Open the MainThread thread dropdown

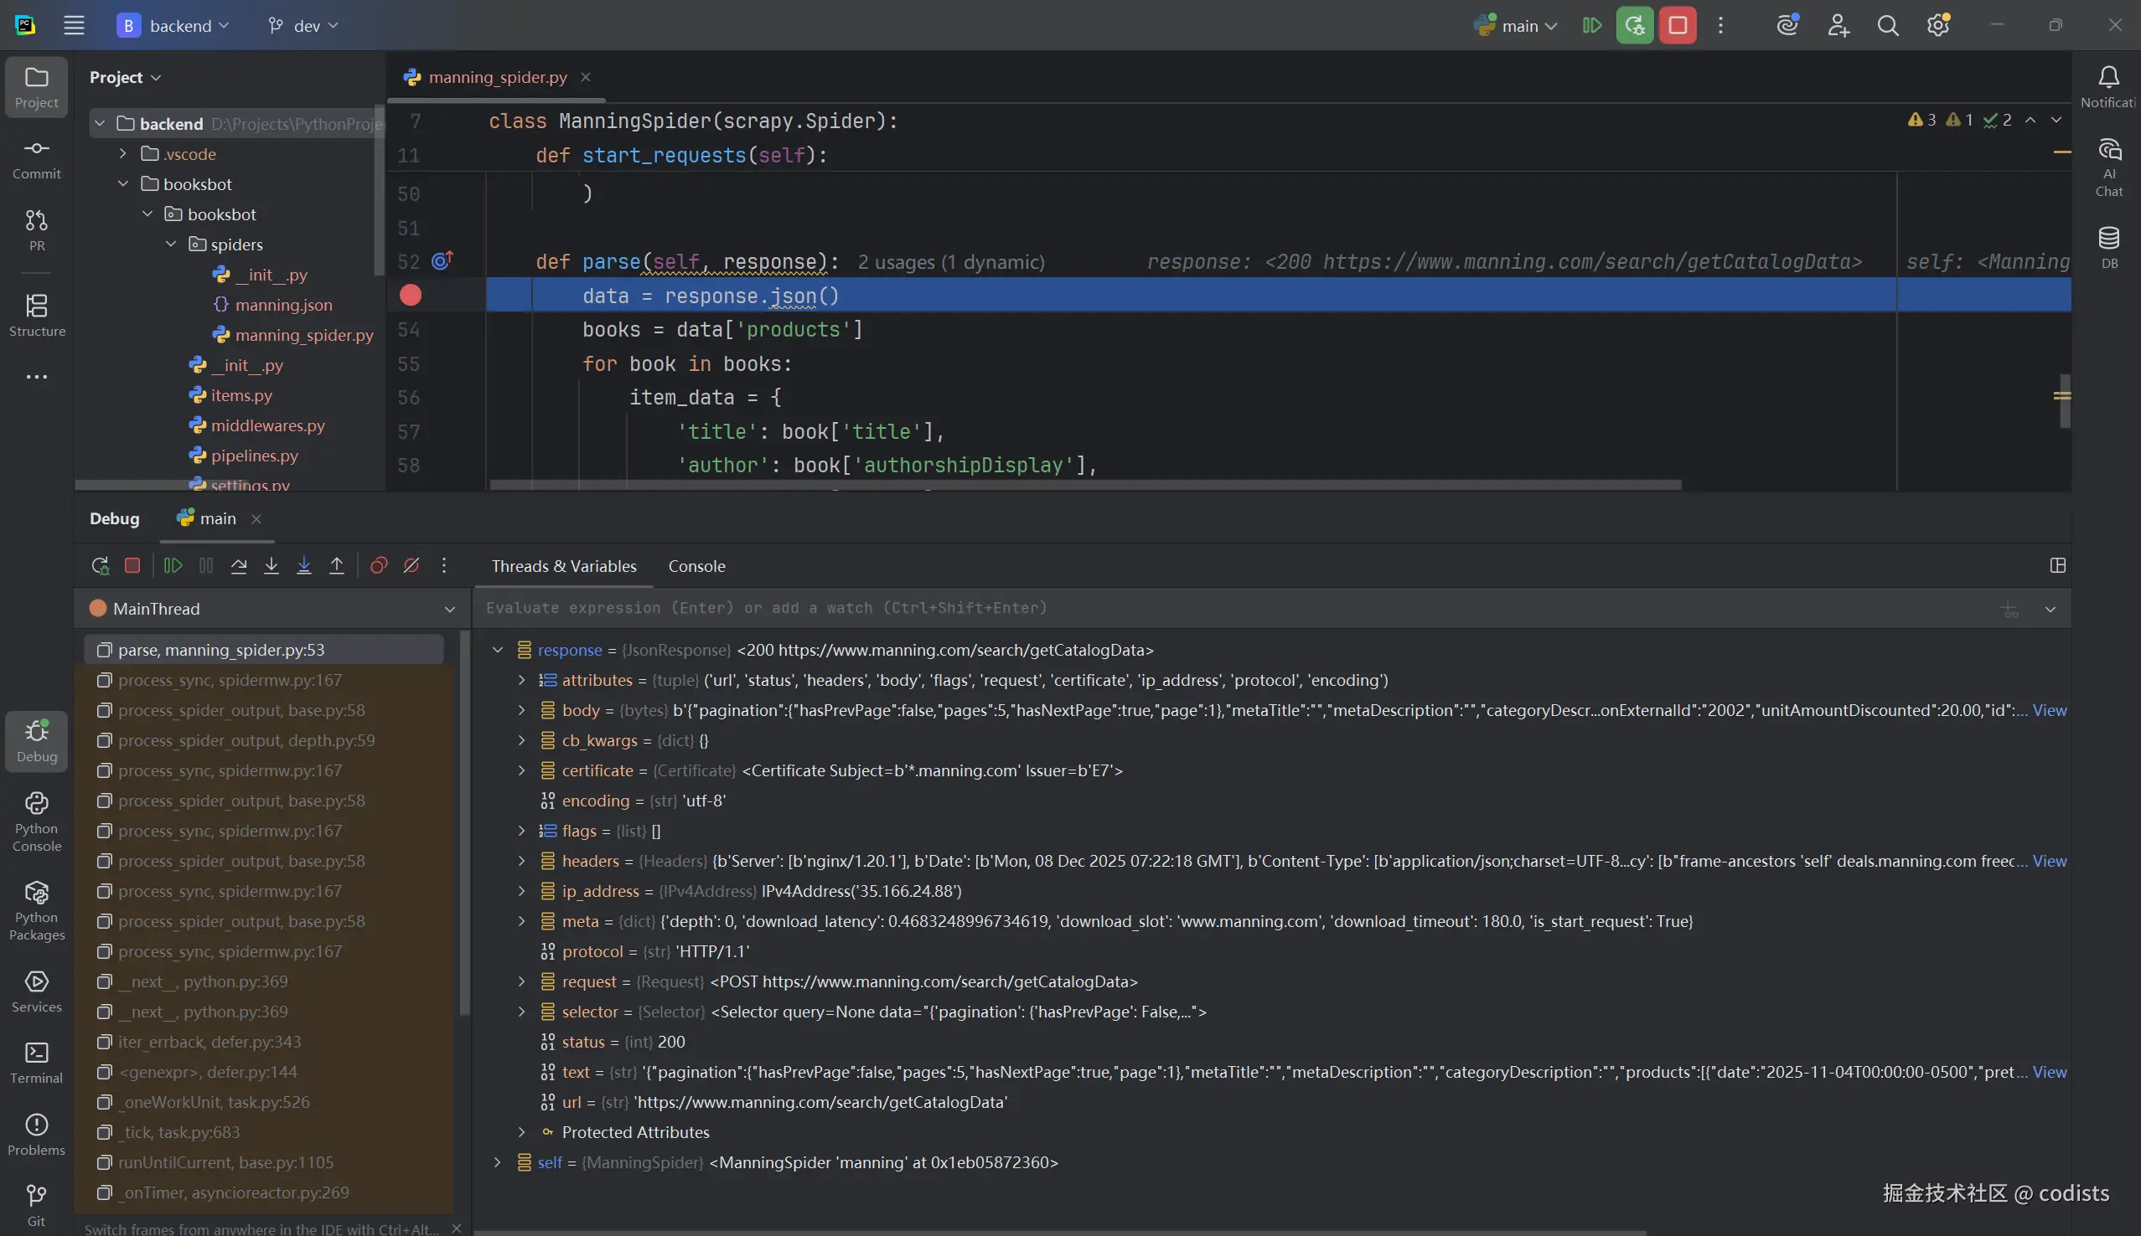[x=449, y=609]
